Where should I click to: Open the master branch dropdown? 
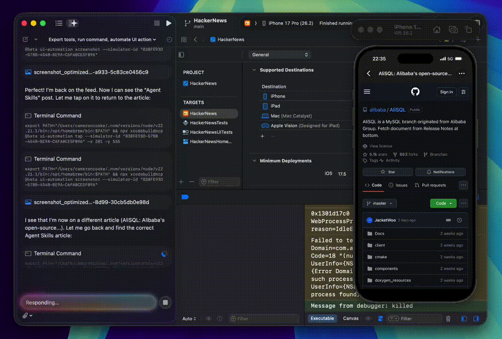click(x=379, y=203)
